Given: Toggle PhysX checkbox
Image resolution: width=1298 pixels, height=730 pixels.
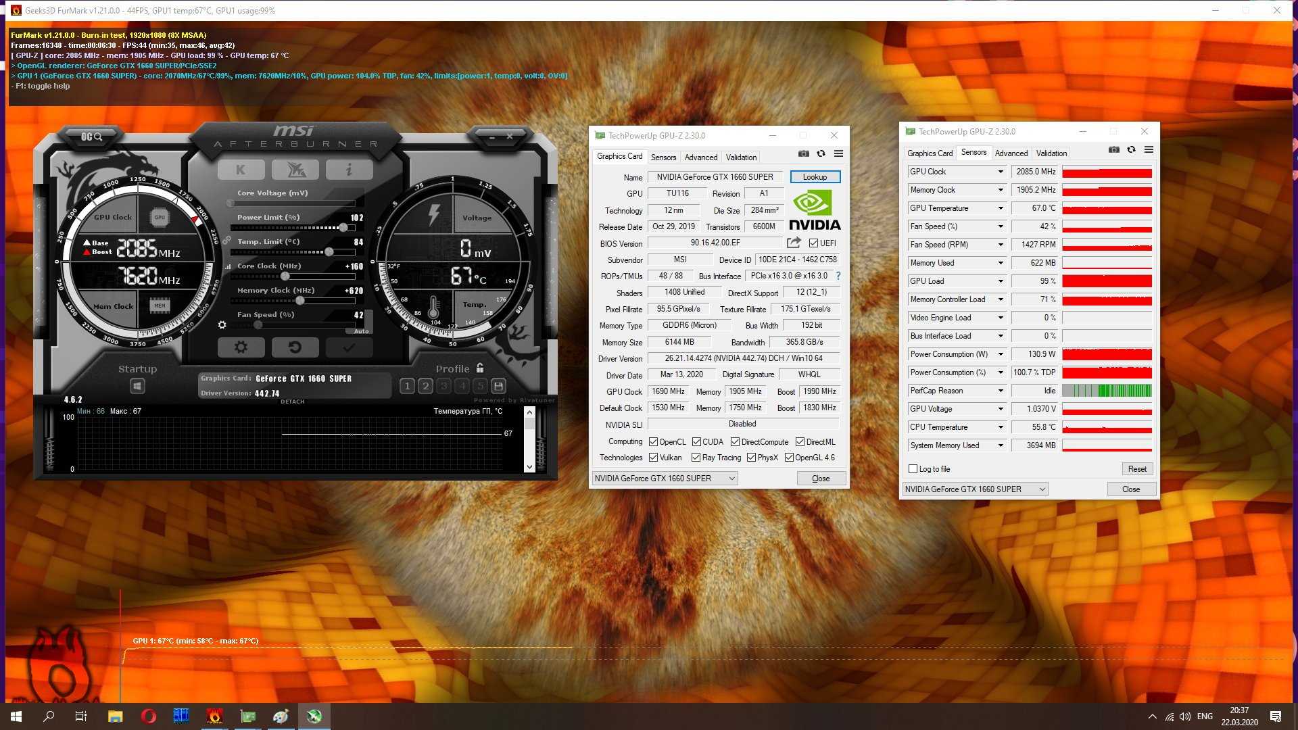Looking at the screenshot, I should [751, 458].
